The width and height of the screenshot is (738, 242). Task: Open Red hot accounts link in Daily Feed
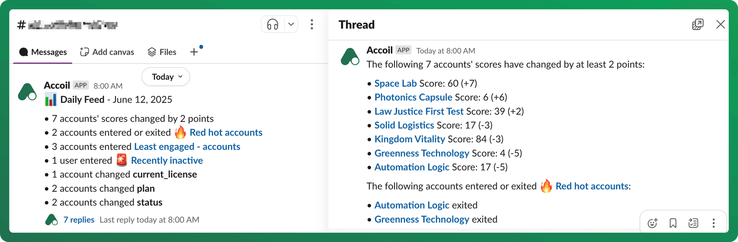[x=226, y=132]
